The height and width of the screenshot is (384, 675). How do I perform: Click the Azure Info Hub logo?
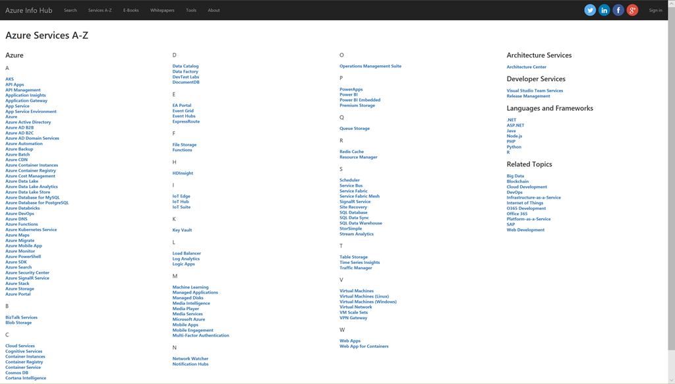tap(29, 11)
